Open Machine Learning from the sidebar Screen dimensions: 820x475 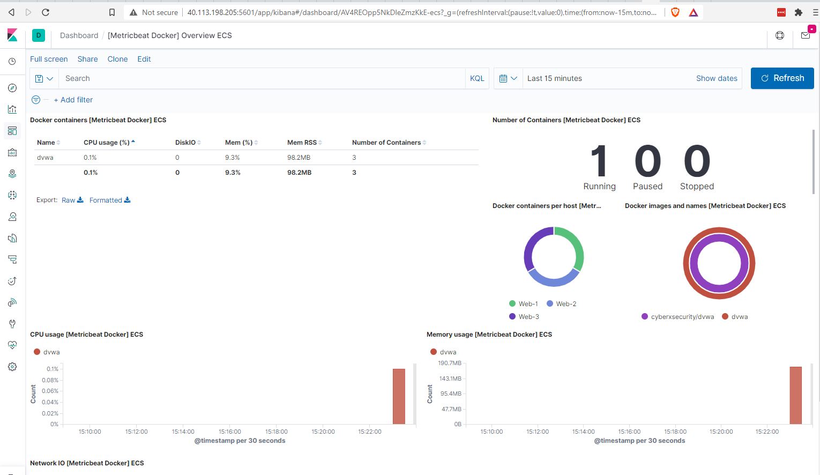point(12,195)
